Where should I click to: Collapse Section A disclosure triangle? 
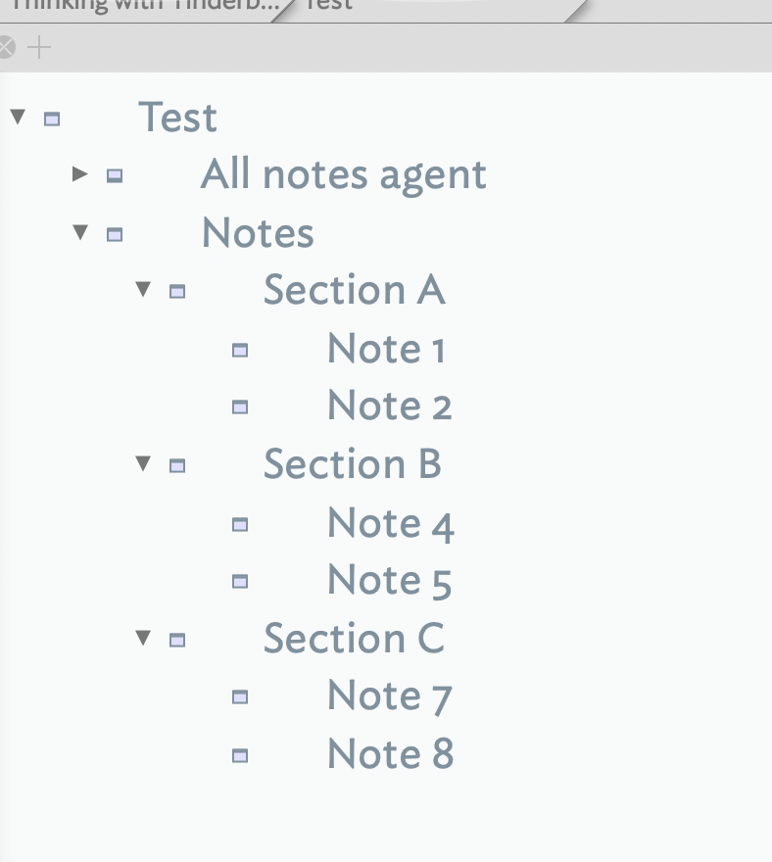click(143, 289)
